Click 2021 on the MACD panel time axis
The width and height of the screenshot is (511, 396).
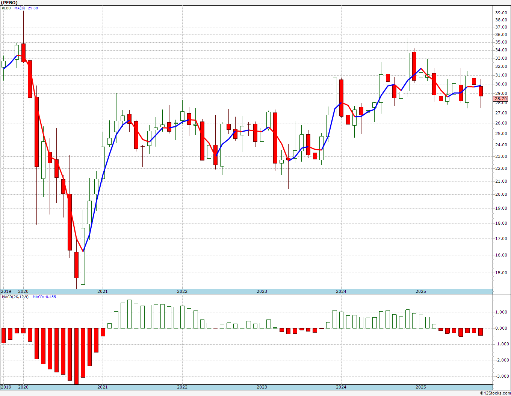tap(103, 387)
